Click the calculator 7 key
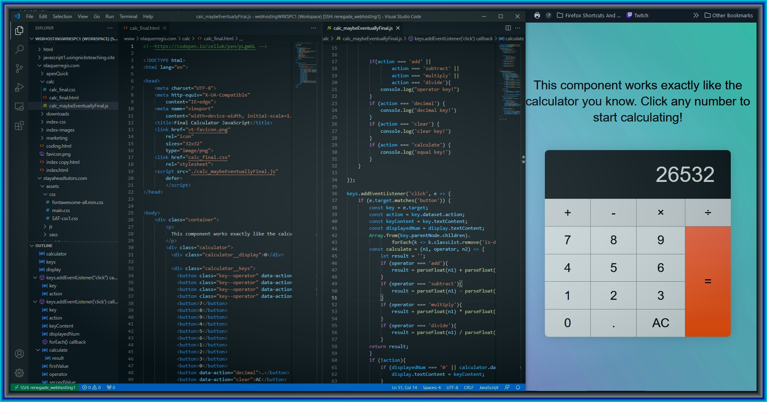 coord(567,240)
